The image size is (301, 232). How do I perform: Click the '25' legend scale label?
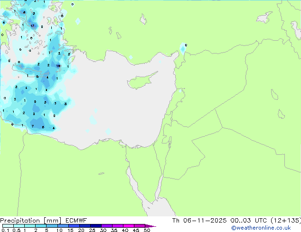(92, 230)
